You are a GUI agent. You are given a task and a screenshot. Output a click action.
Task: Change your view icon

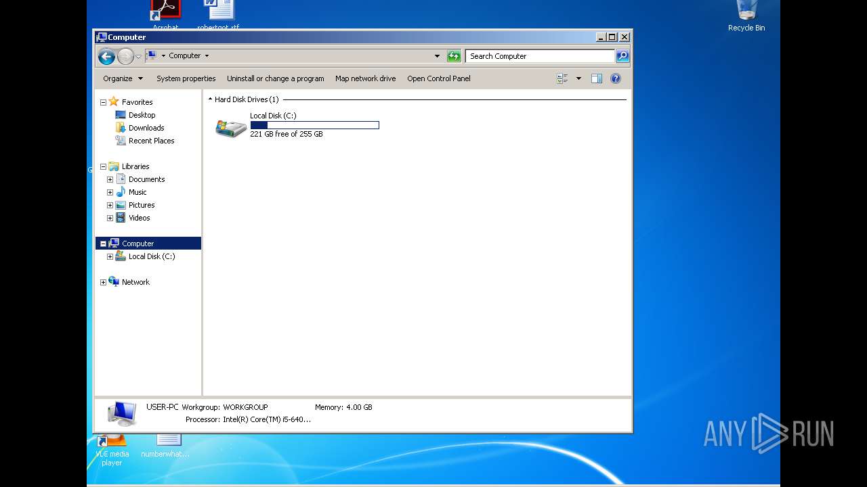pyautogui.click(x=562, y=78)
